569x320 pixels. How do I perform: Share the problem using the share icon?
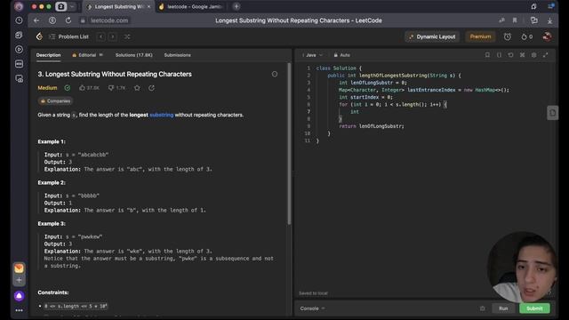point(151,88)
